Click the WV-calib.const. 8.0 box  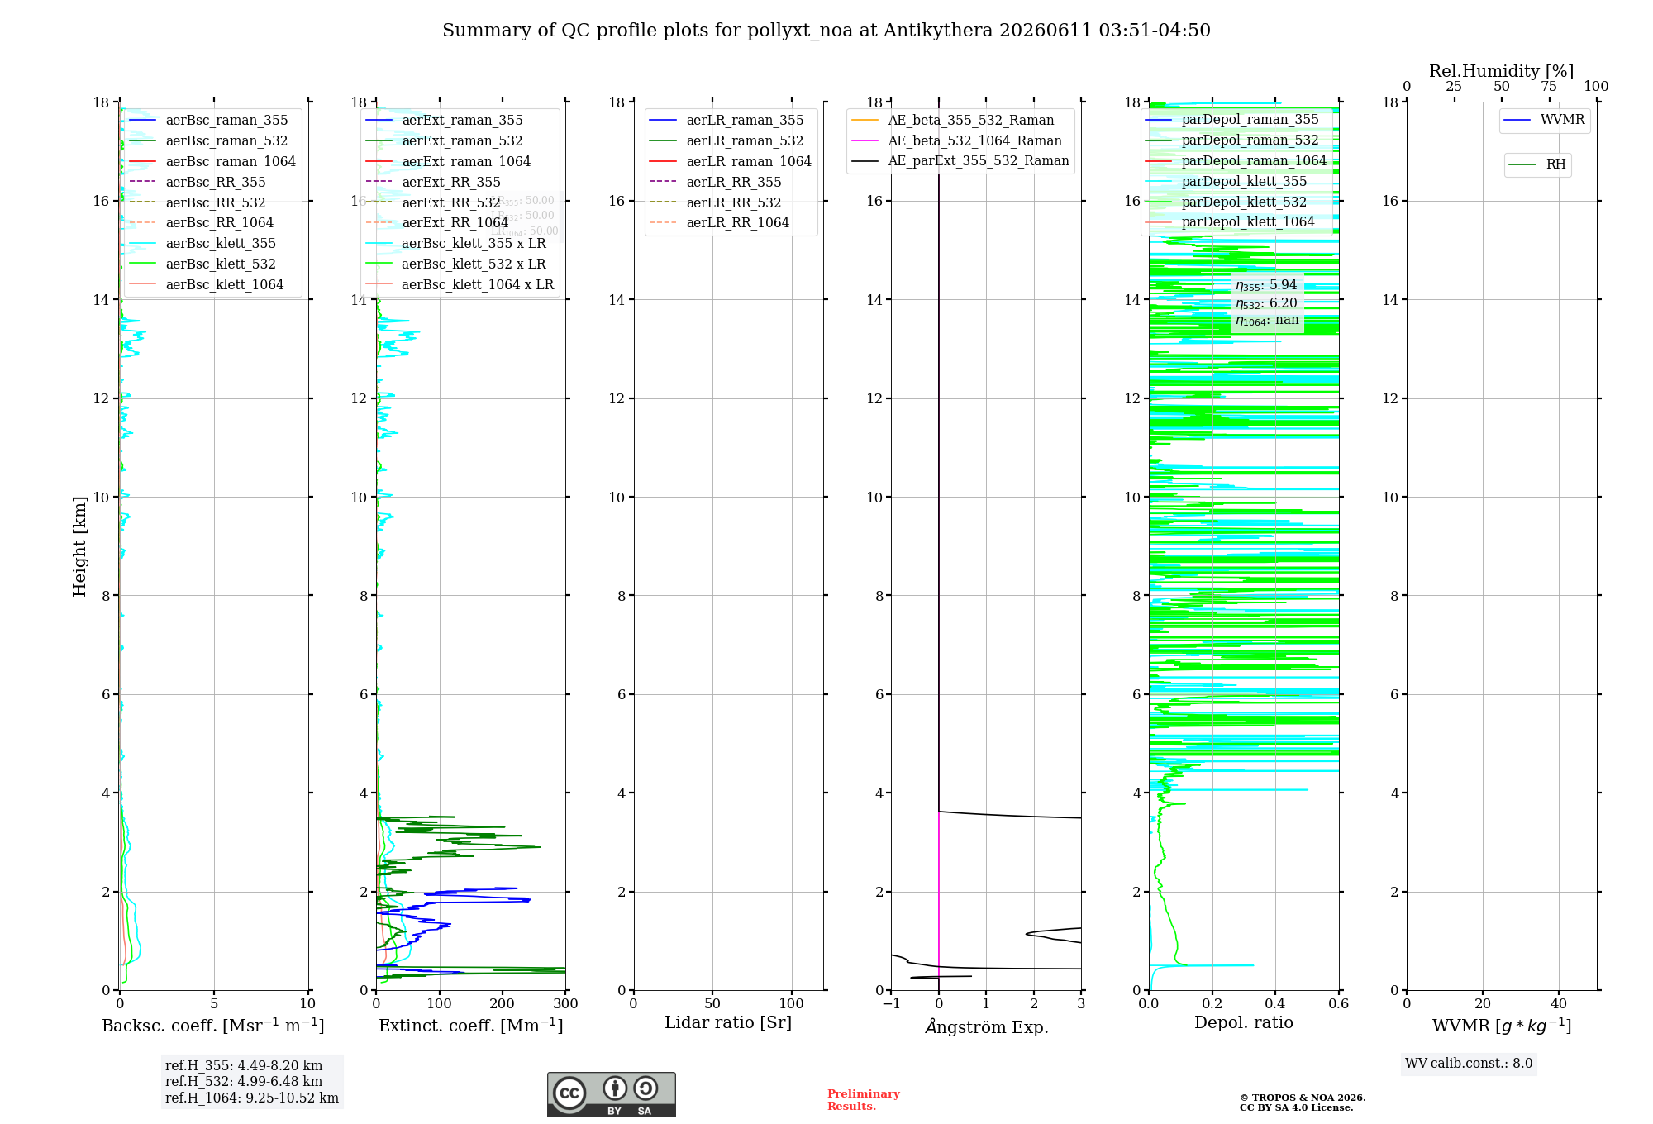click(1469, 1064)
